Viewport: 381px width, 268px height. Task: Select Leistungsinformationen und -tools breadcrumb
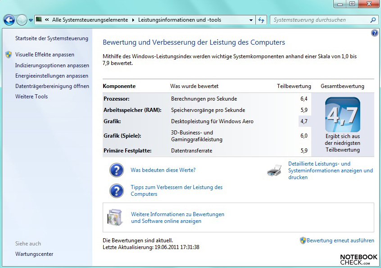point(180,20)
